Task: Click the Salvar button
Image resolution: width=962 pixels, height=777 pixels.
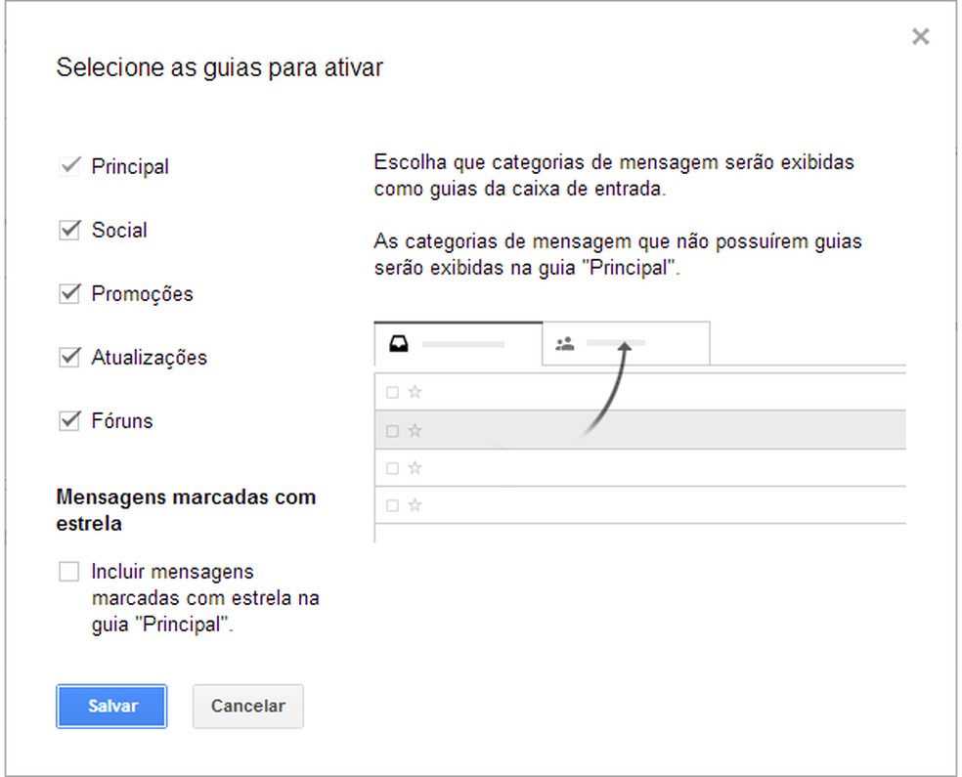Action: [111, 706]
